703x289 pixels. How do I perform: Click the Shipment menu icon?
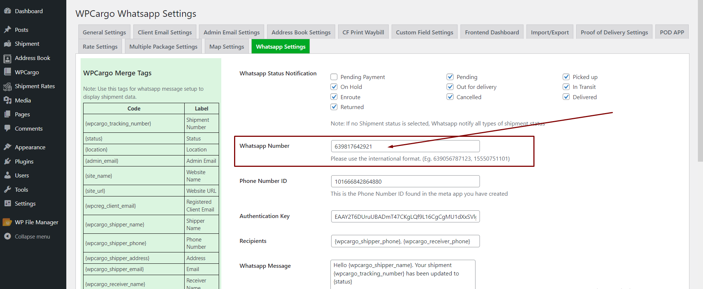click(7, 44)
